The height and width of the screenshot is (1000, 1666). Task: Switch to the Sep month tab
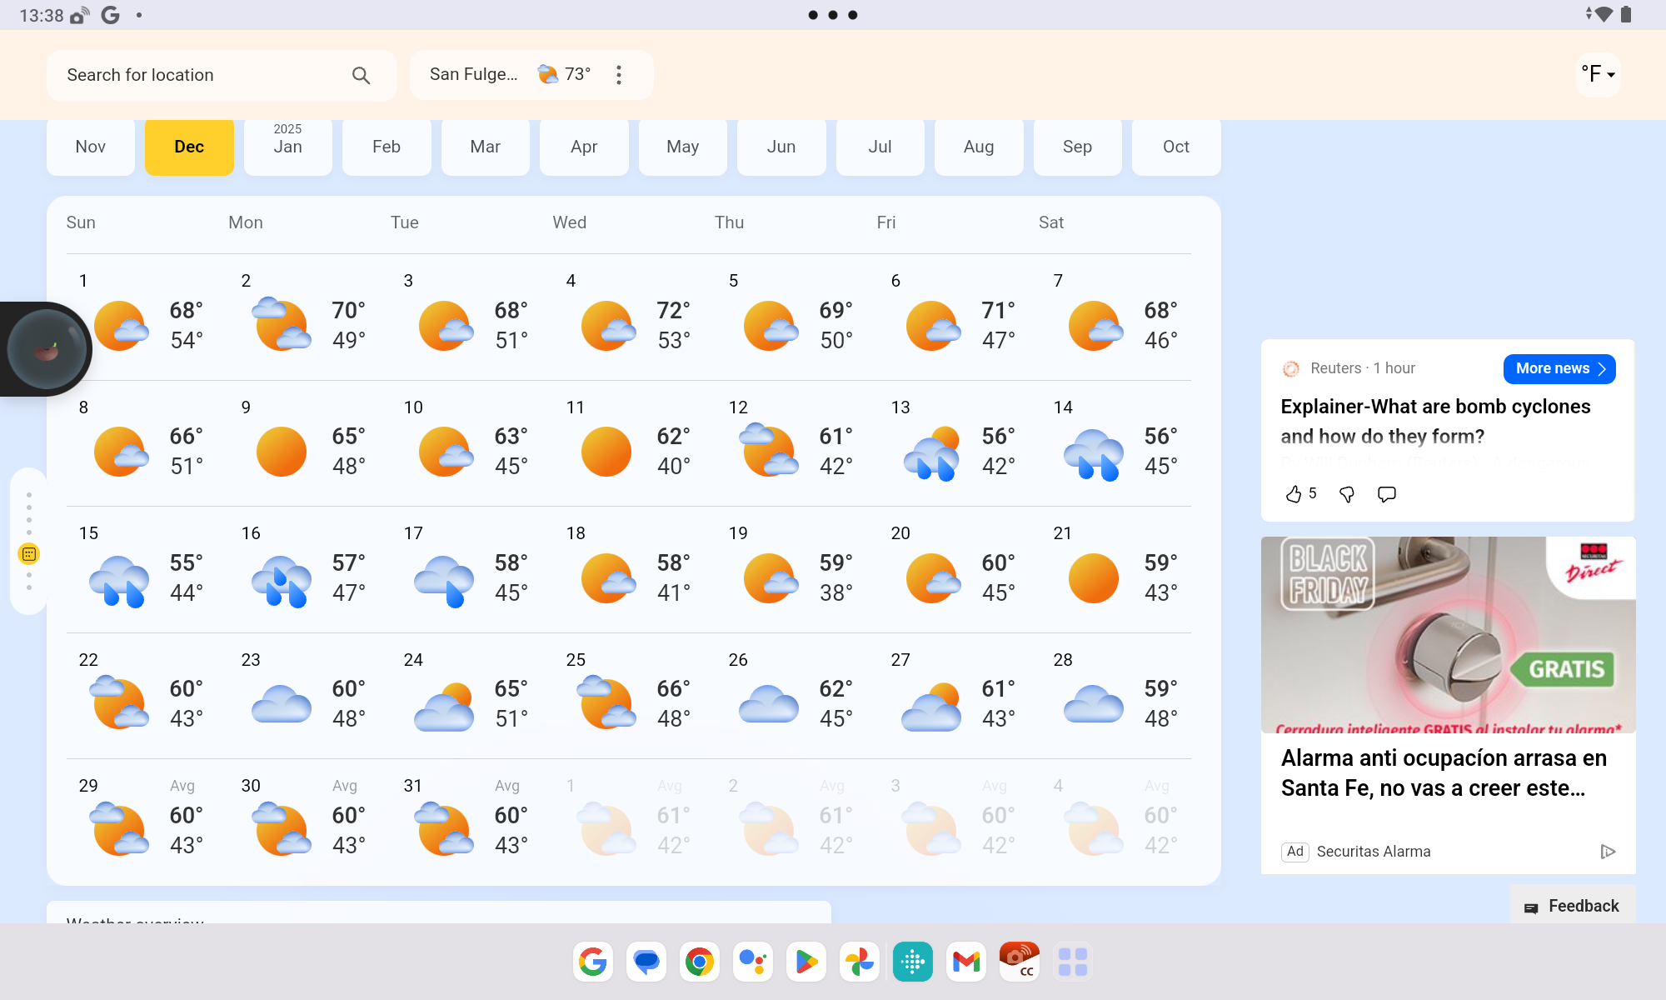coord(1078,147)
